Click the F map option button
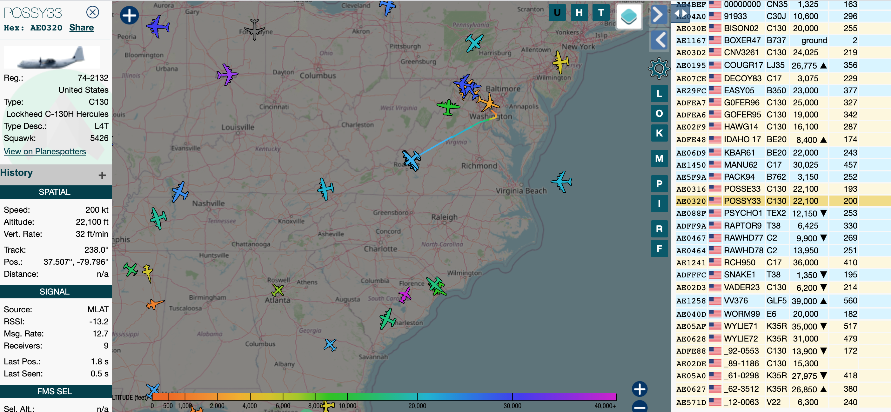The image size is (891, 412). (659, 249)
